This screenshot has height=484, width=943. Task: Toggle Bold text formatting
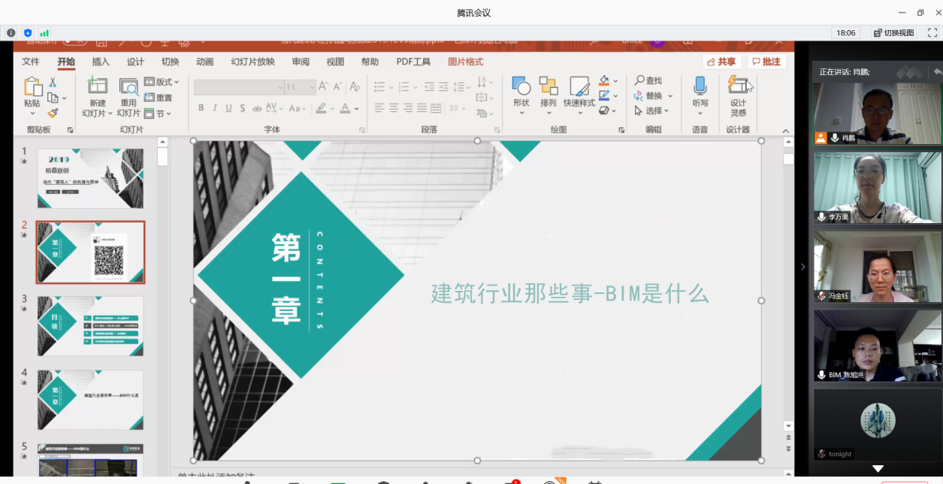click(201, 108)
